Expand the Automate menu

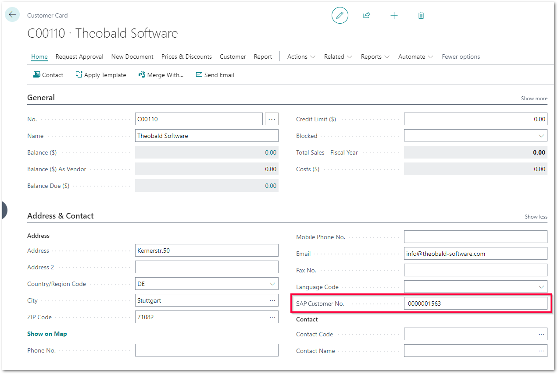tap(416, 56)
